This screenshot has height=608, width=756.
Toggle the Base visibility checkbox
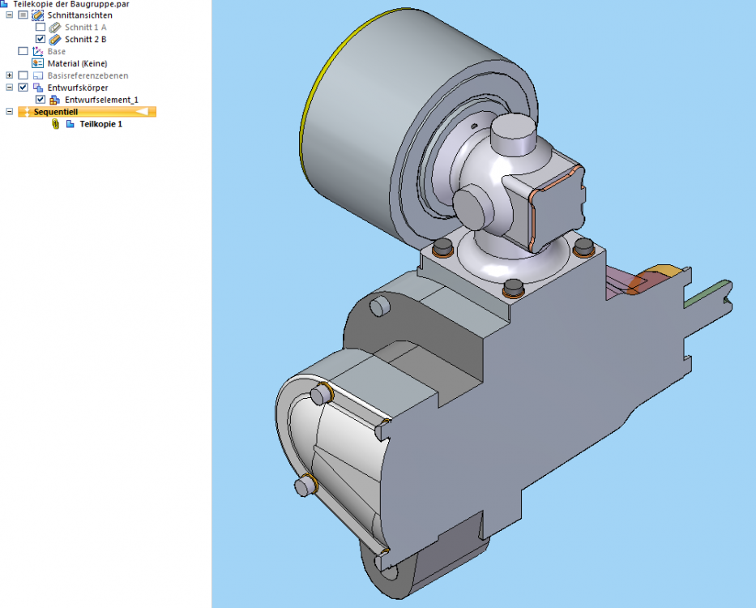pyautogui.click(x=23, y=51)
